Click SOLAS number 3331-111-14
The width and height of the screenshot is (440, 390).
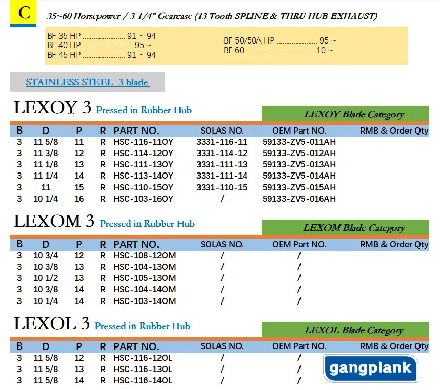(222, 176)
